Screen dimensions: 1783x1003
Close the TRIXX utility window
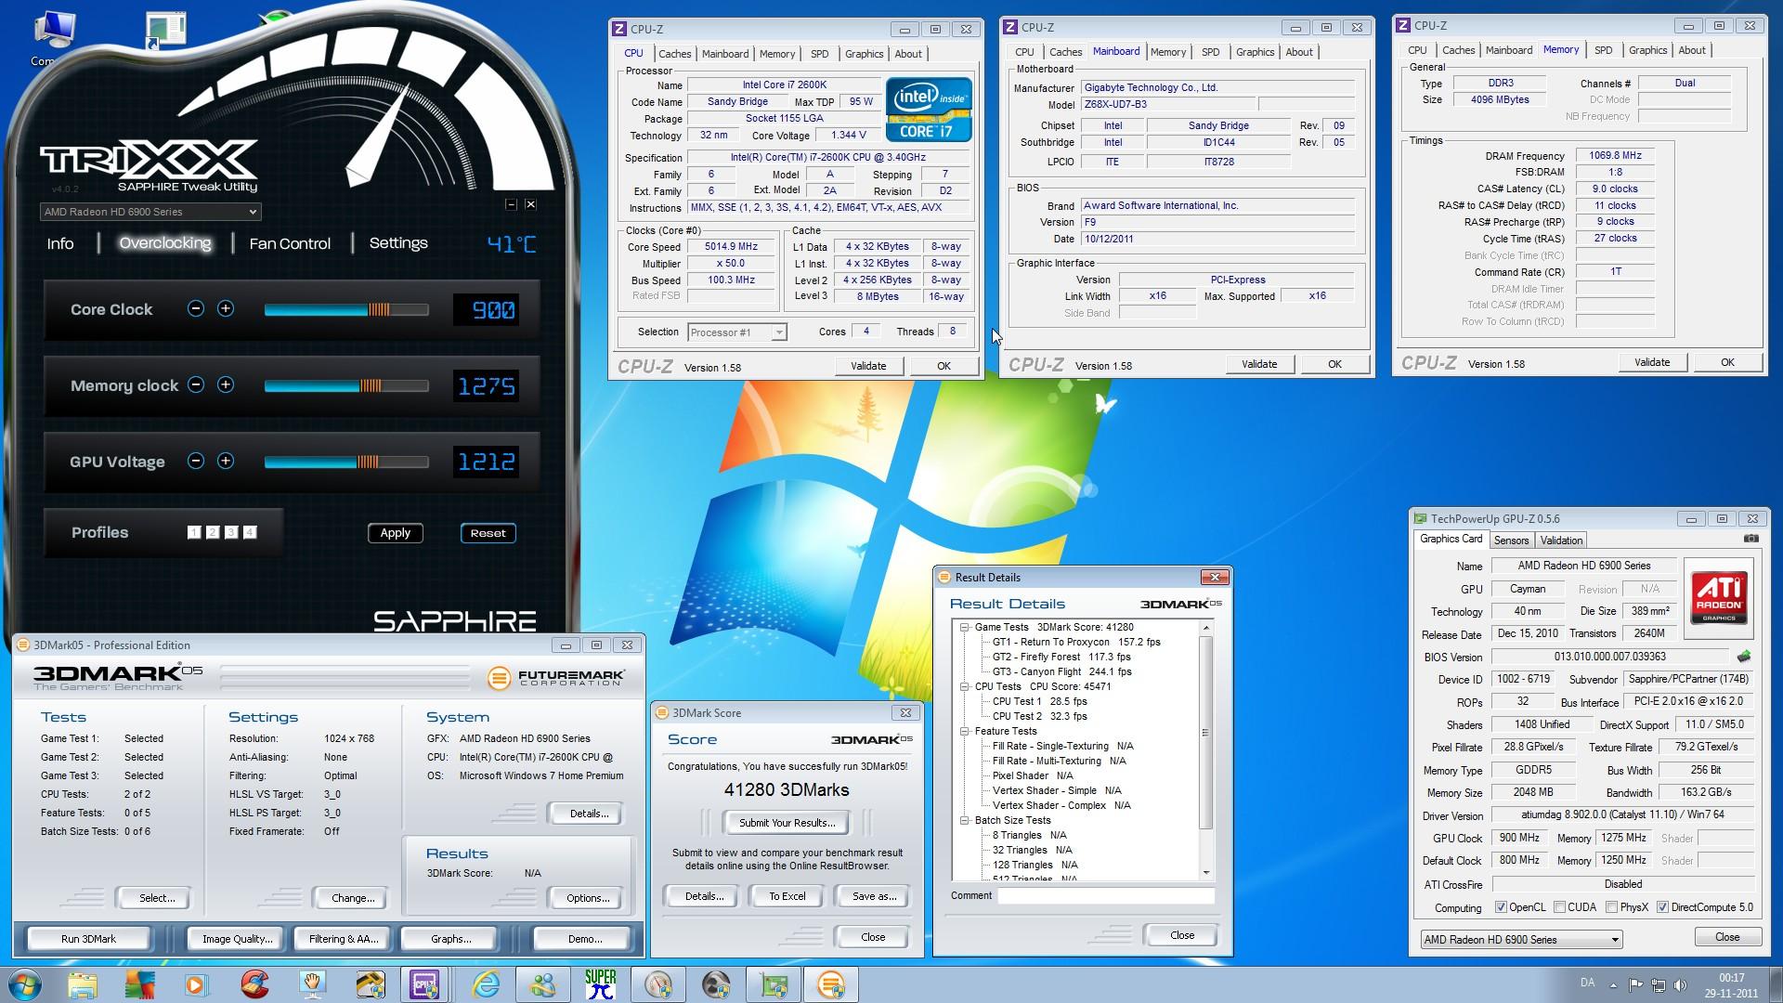click(530, 204)
